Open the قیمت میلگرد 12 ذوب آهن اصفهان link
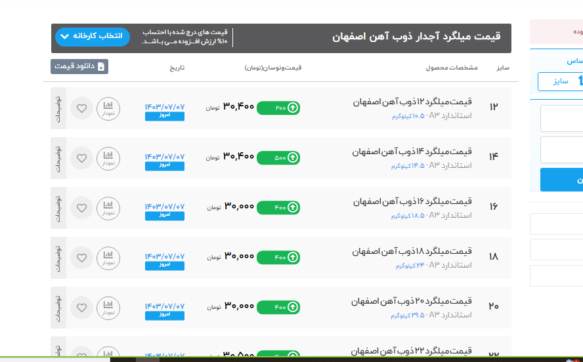 412,102
